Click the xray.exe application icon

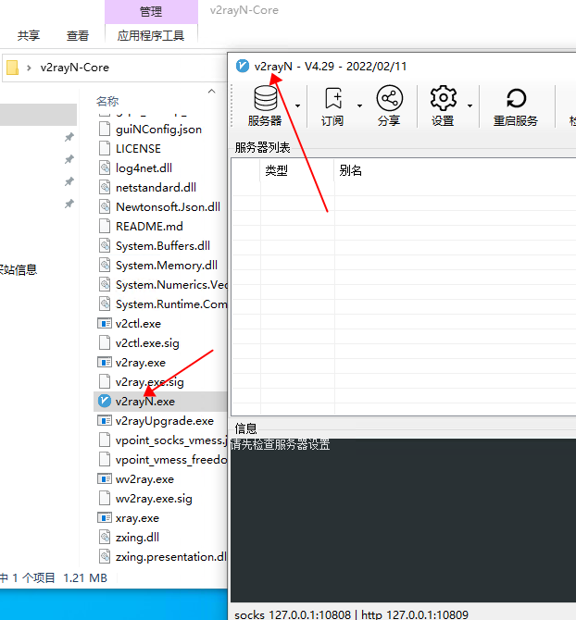[x=105, y=517]
